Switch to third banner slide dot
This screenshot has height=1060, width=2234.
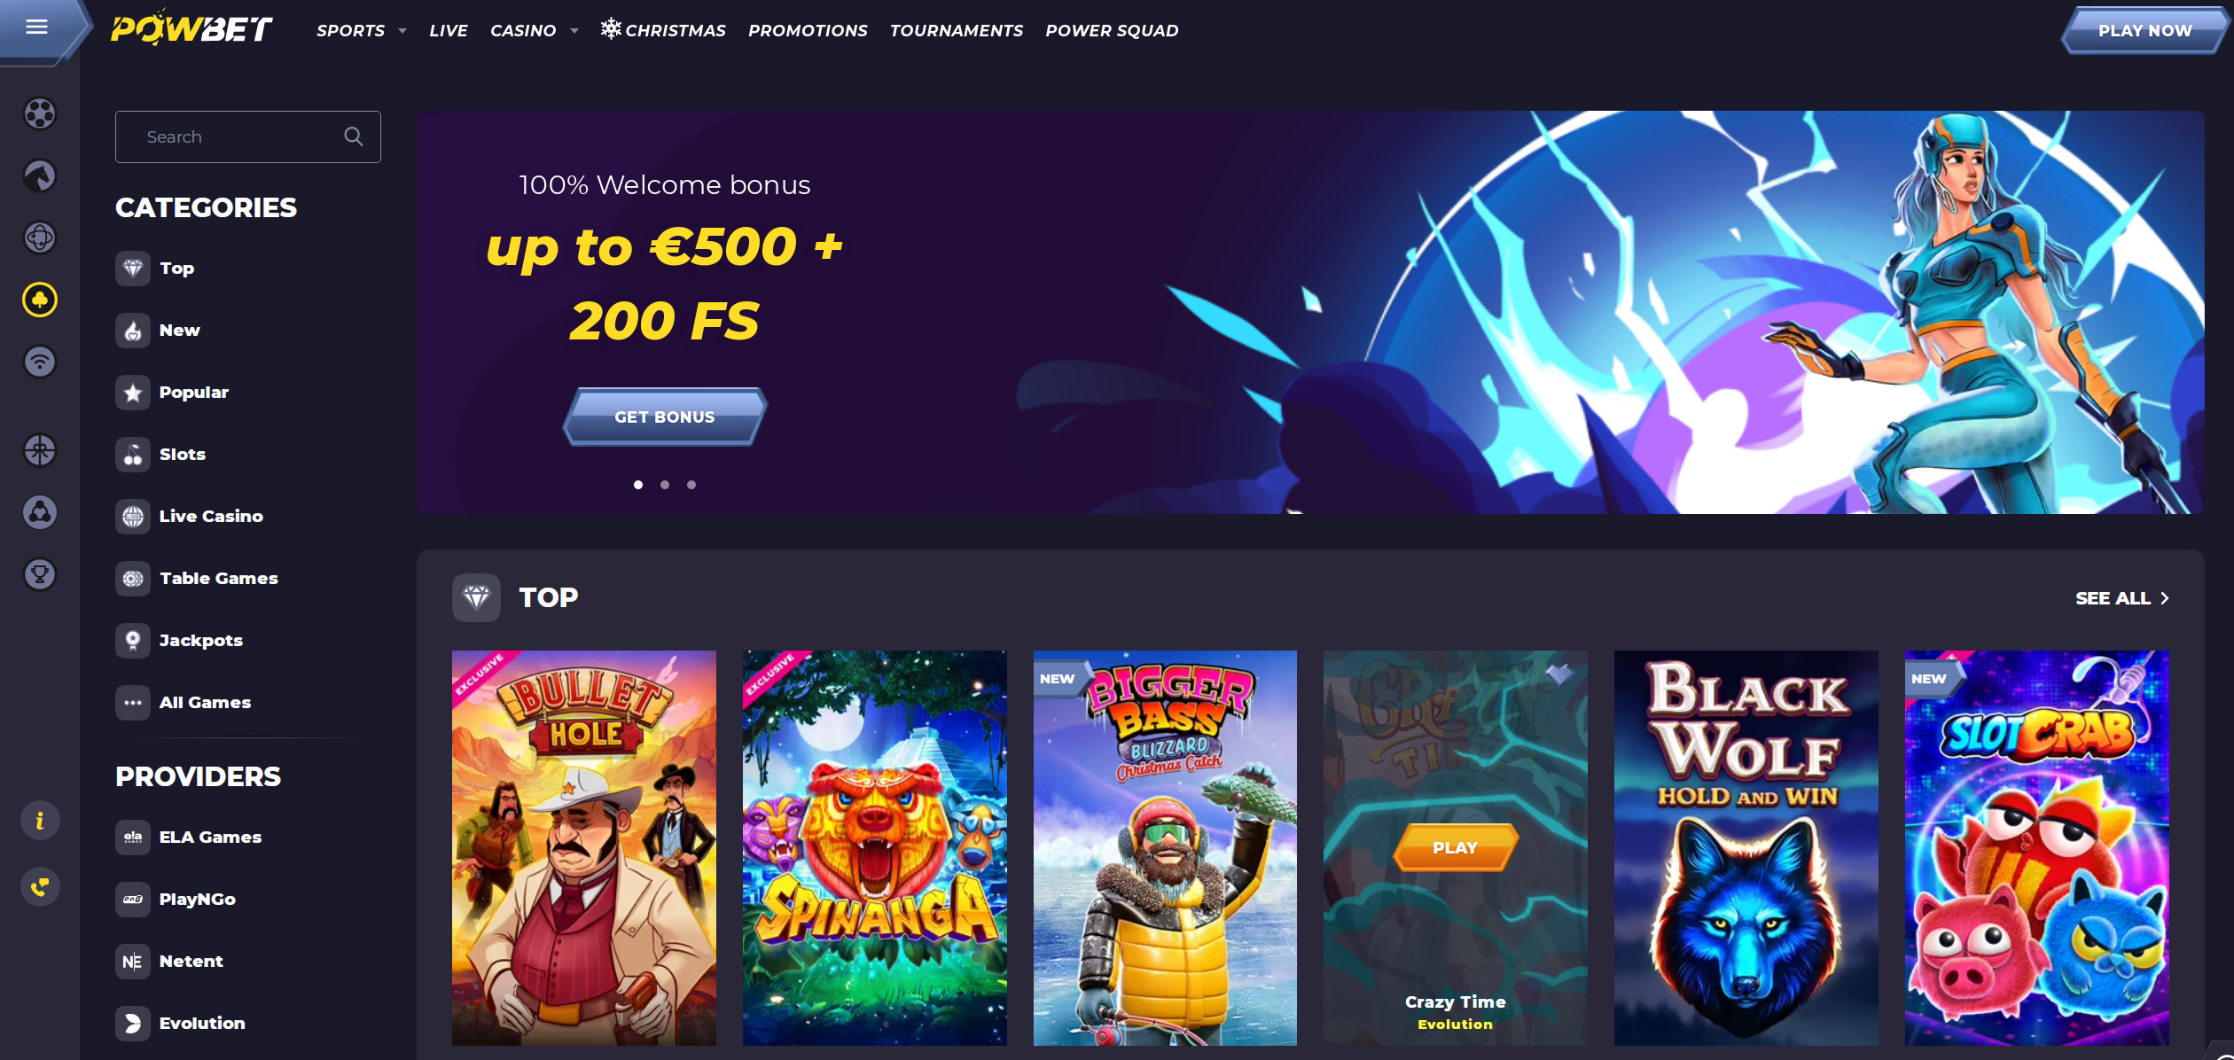tap(691, 485)
